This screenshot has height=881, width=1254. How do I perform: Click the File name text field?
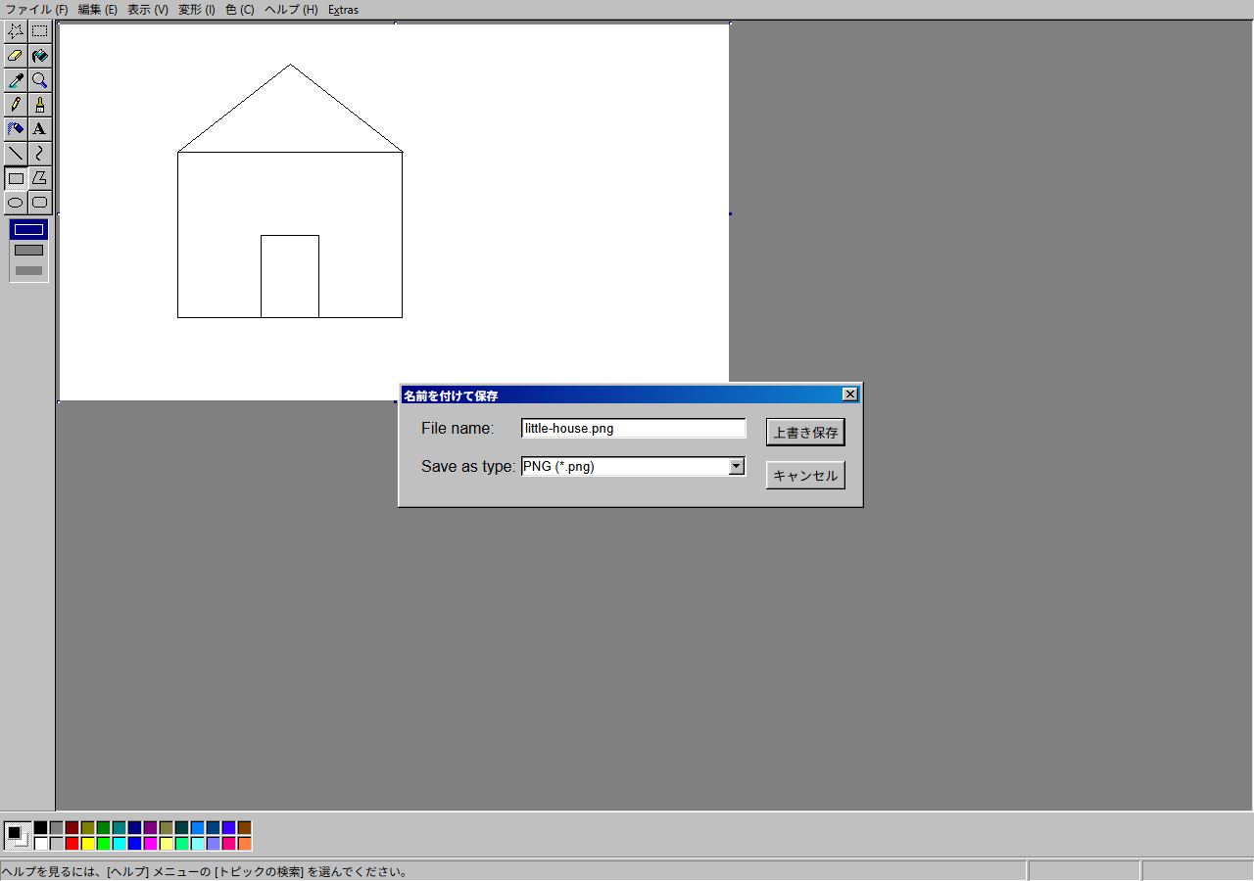(x=634, y=429)
